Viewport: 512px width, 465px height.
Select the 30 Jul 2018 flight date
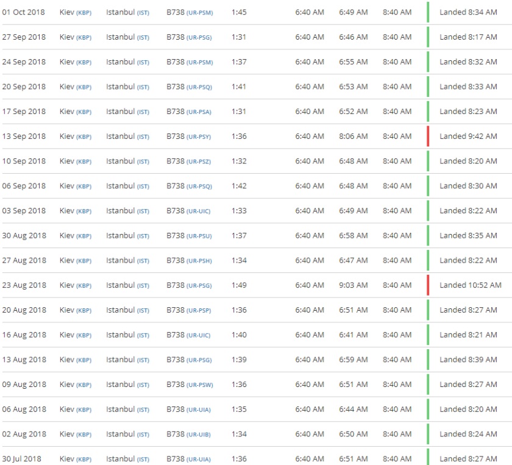pyautogui.click(x=22, y=459)
